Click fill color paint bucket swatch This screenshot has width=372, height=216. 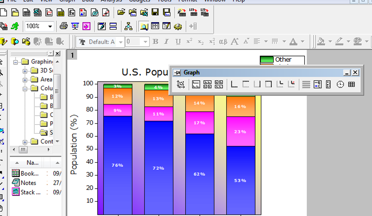[x=321, y=42]
